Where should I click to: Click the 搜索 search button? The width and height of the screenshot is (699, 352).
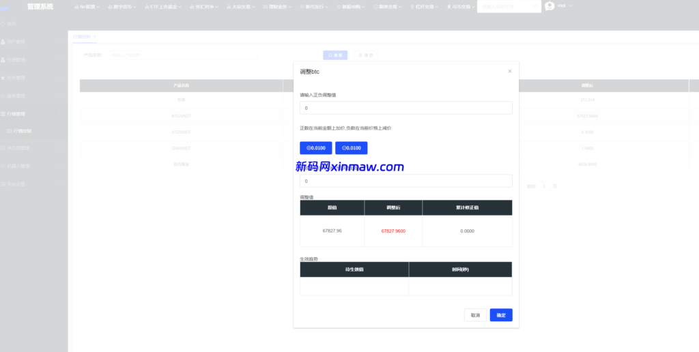[335, 55]
